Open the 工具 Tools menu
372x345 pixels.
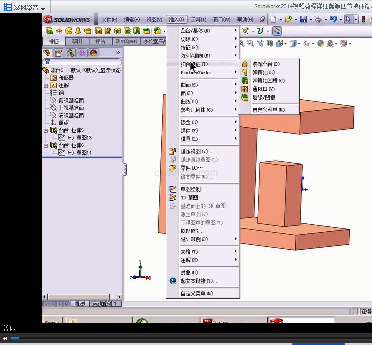(x=198, y=19)
